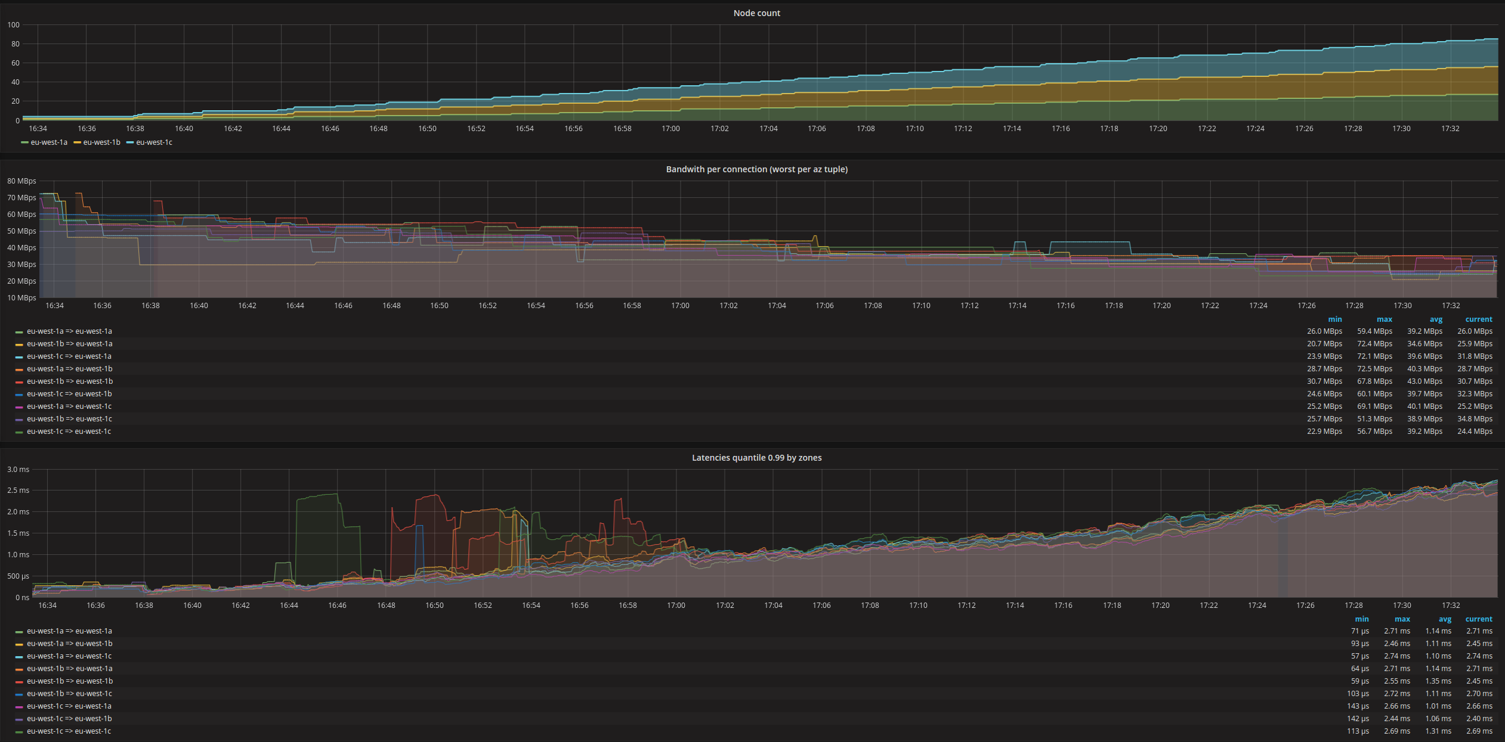Sort Bandwith legend by max column
1505x742 pixels.
pos(1385,319)
